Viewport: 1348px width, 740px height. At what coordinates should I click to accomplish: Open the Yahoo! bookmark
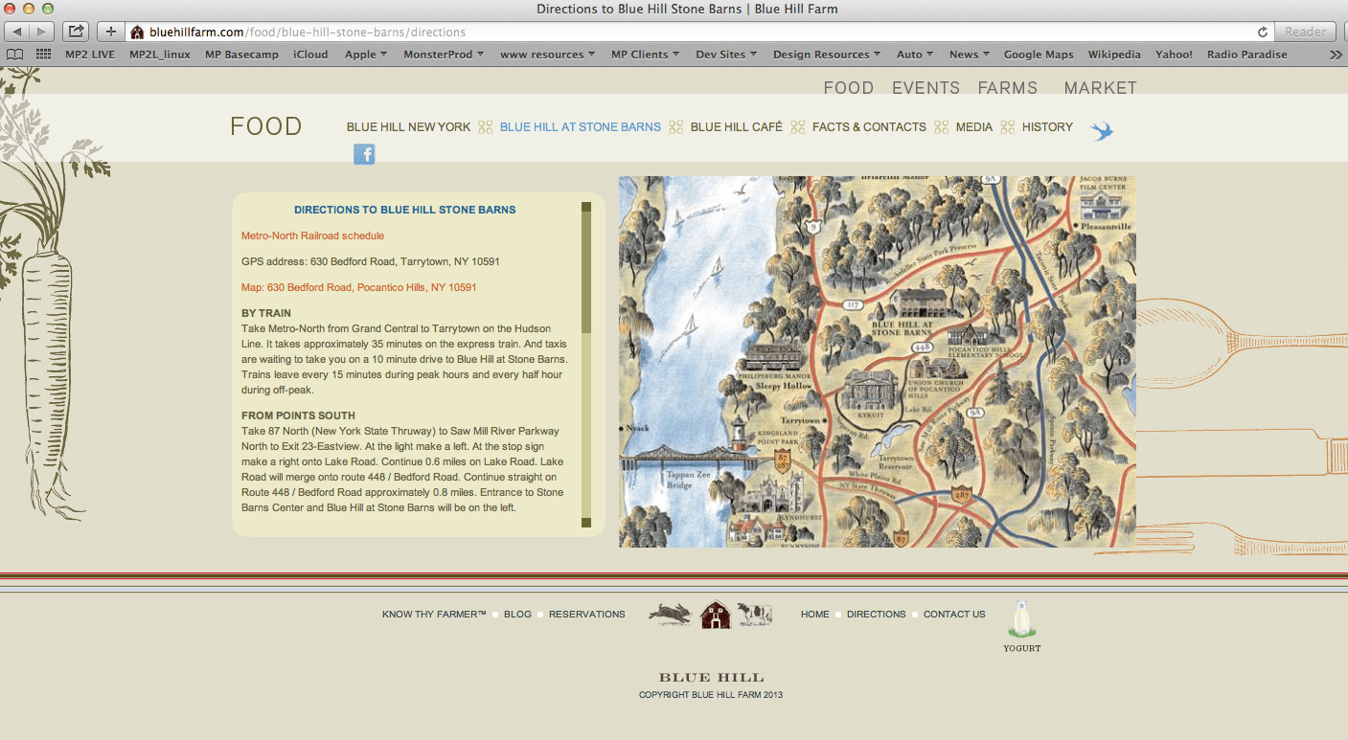[1174, 55]
